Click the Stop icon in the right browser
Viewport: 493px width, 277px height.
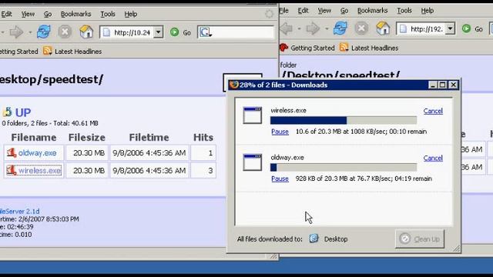(361, 28)
